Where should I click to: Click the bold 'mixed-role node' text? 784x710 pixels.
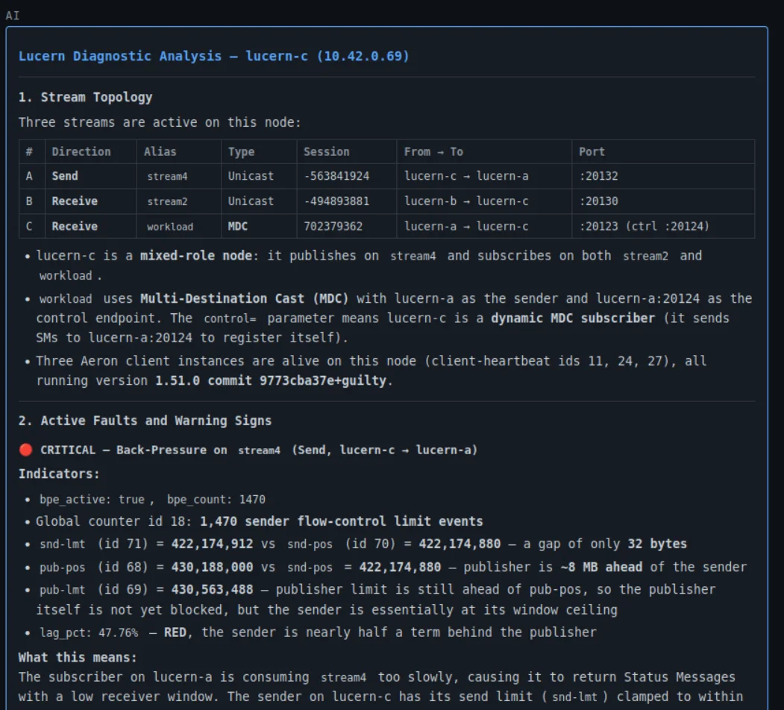tap(196, 256)
